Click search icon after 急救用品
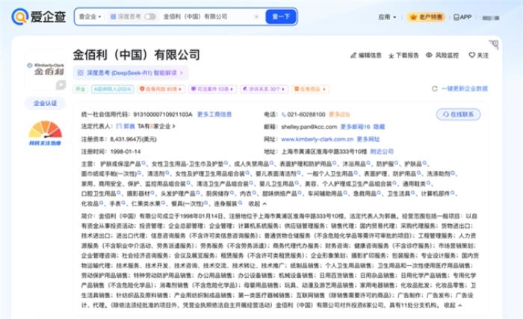The height and width of the screenshot is (319, 523). (379, 193)
